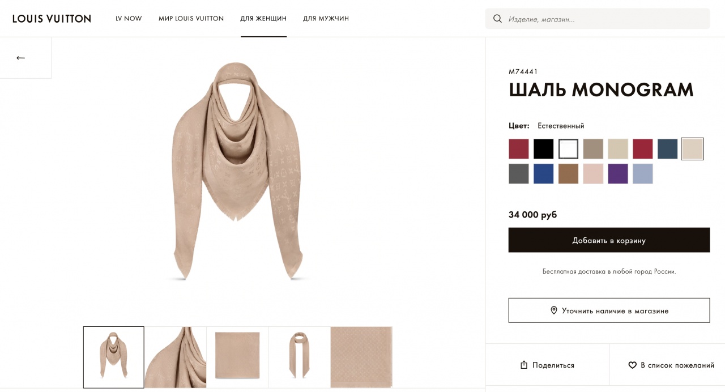This screenshot has height=392, width=725.
Task: Choose the purple color swatch
Action: coord(618,174)
